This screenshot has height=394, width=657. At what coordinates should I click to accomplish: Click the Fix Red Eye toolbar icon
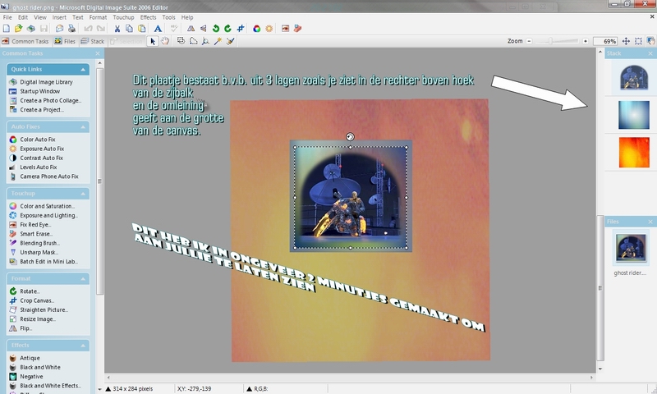click(x=285, y=29)
